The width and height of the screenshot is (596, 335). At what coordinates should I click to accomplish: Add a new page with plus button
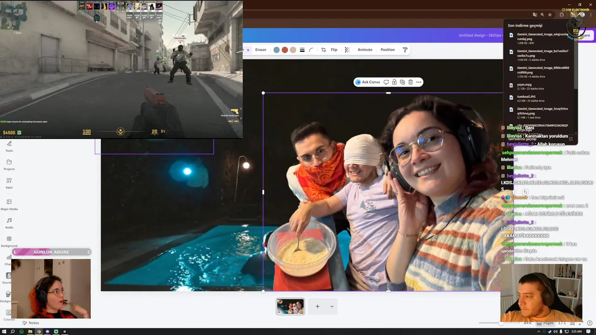318,307
